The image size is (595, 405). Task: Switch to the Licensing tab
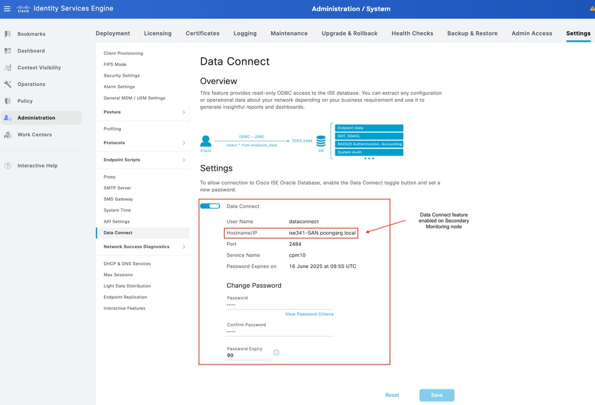(157, 33)
